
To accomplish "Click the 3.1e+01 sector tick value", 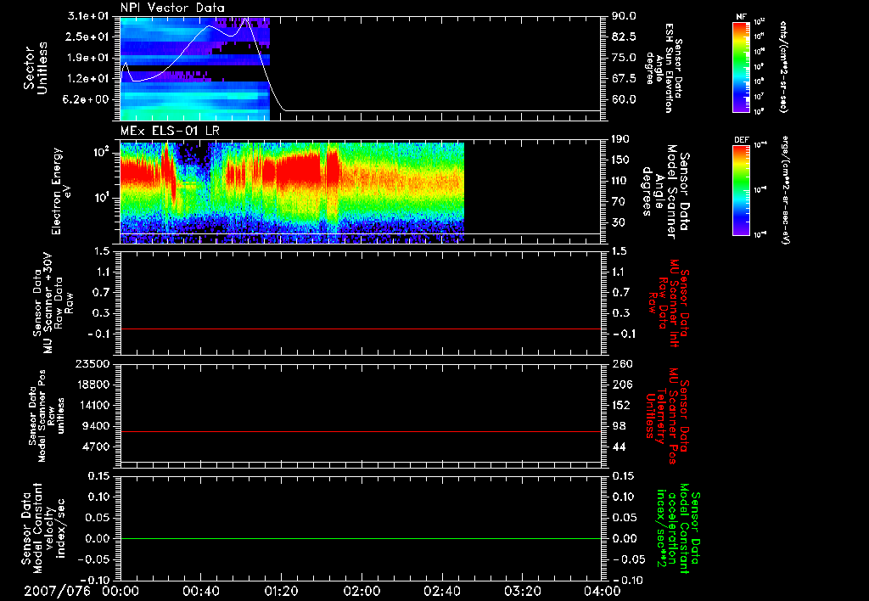I will (x=88, y=16).
